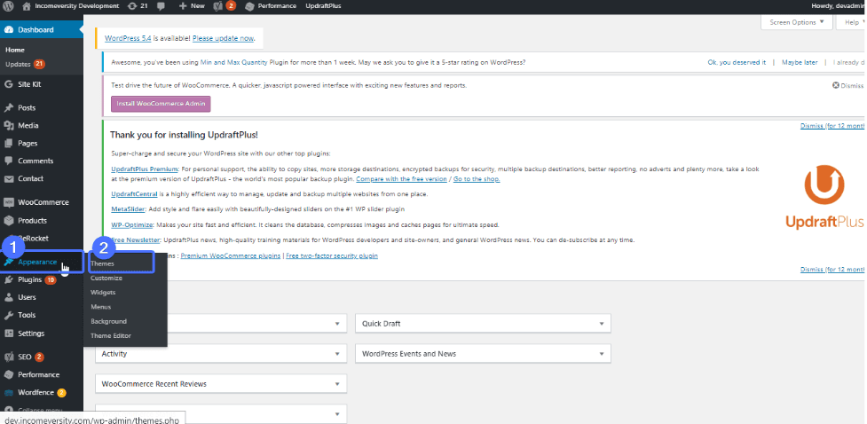The image size is (867, 424).
Task: Click the Pages icon in sidebar
Action: click(x=8, y=143)
